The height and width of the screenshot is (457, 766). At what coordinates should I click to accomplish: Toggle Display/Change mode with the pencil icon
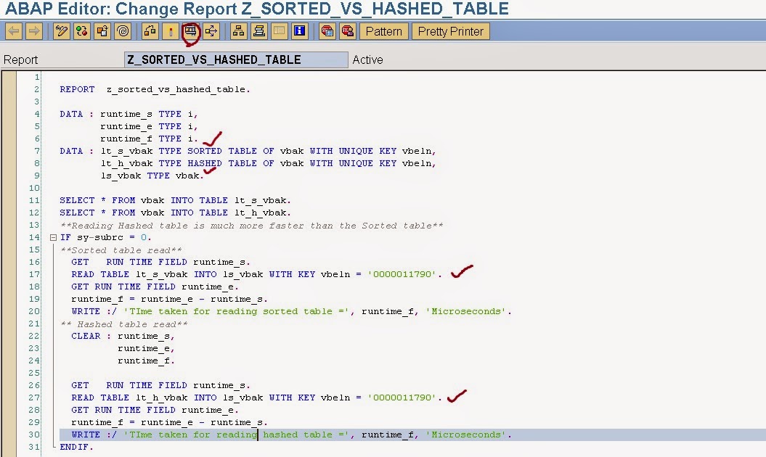pos(61,31)
